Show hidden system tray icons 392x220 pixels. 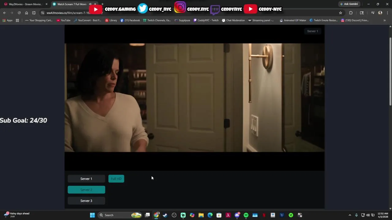click(350, 215)
